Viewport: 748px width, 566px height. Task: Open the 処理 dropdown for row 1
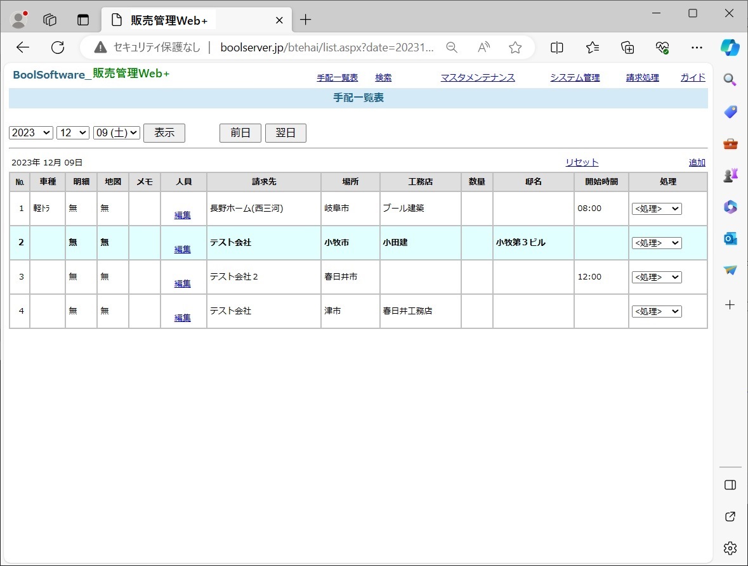point(656,209)
